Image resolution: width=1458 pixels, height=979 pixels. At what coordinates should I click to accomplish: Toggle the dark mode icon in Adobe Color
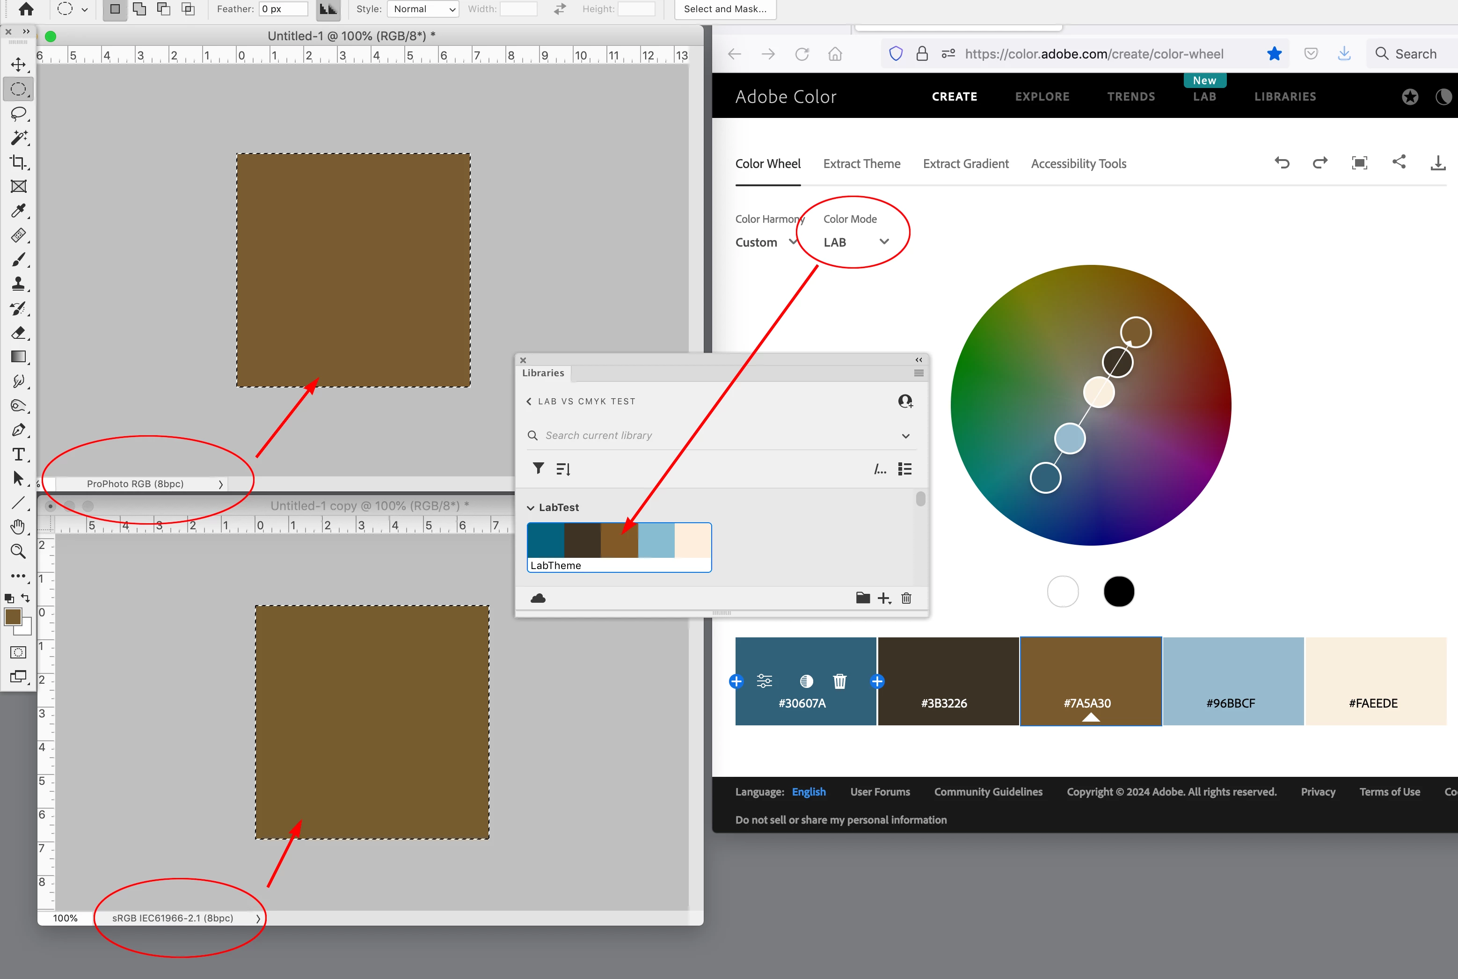pyautogui.click(x=1443, y=97)
